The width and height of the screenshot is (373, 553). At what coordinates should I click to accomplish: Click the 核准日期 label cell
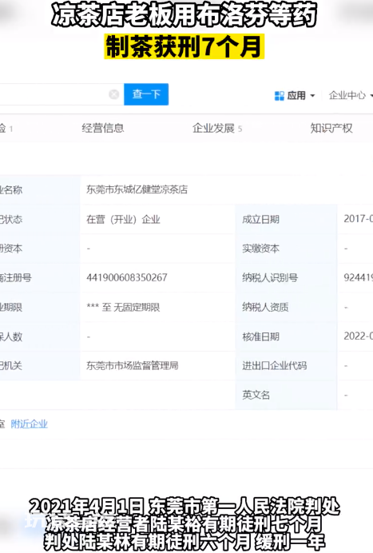point(286,336)
